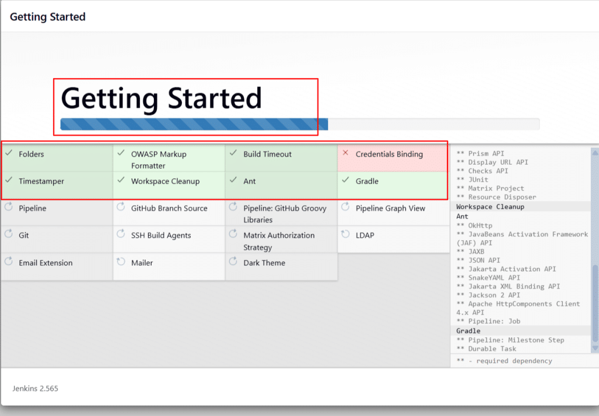The width and height of the screenshot is (599, 416).
Task: Click the red X icon by Credentials Binding
Action: (x=345, y=152)
